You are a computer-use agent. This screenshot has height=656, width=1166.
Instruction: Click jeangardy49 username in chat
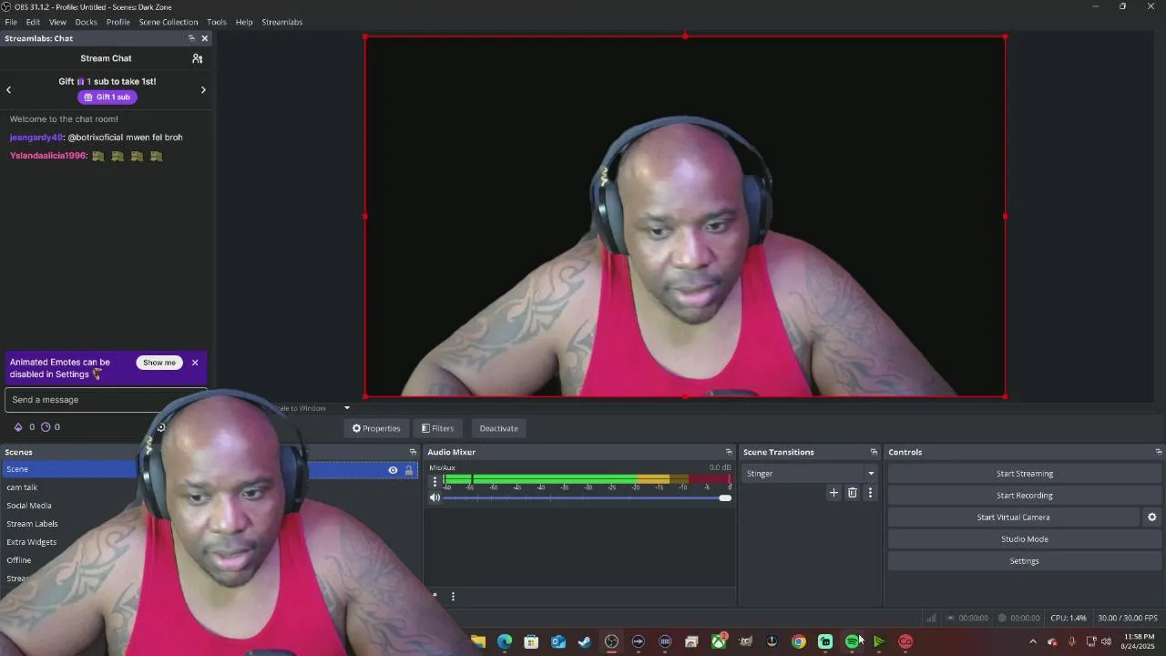(36, 138)
